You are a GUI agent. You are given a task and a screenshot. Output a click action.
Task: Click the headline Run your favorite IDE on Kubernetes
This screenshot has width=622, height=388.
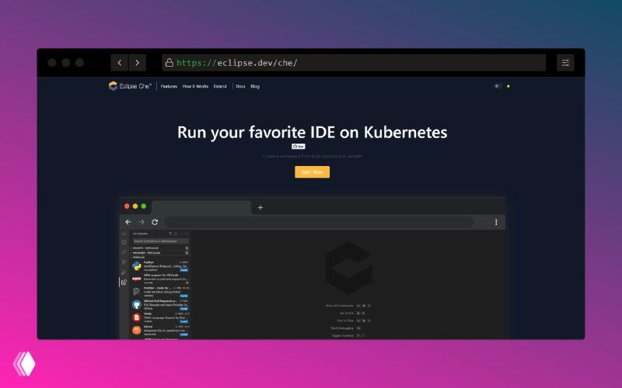(x=313, y=132)
